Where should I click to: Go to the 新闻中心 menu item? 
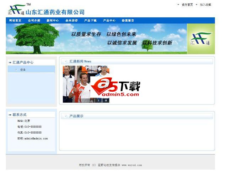click(x=53, y=21)
